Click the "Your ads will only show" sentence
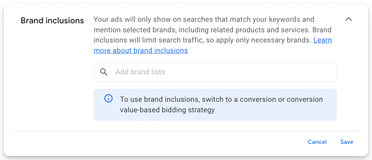The width and height of the screenshot is (372, 160). [x=204, y=19]
